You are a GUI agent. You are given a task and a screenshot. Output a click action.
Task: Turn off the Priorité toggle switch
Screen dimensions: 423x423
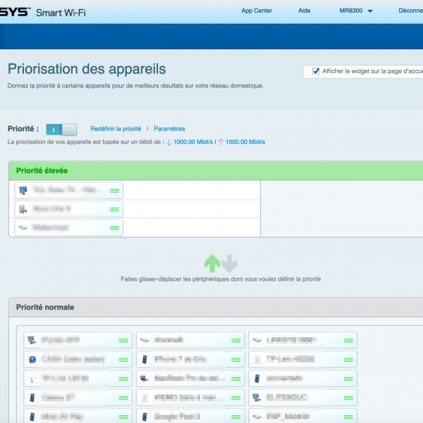(x=61, y=129)
